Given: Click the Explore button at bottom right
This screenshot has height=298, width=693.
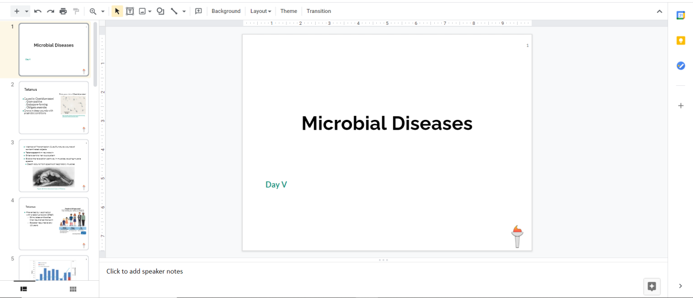Looking at the screenshot, I should point(652,287).
